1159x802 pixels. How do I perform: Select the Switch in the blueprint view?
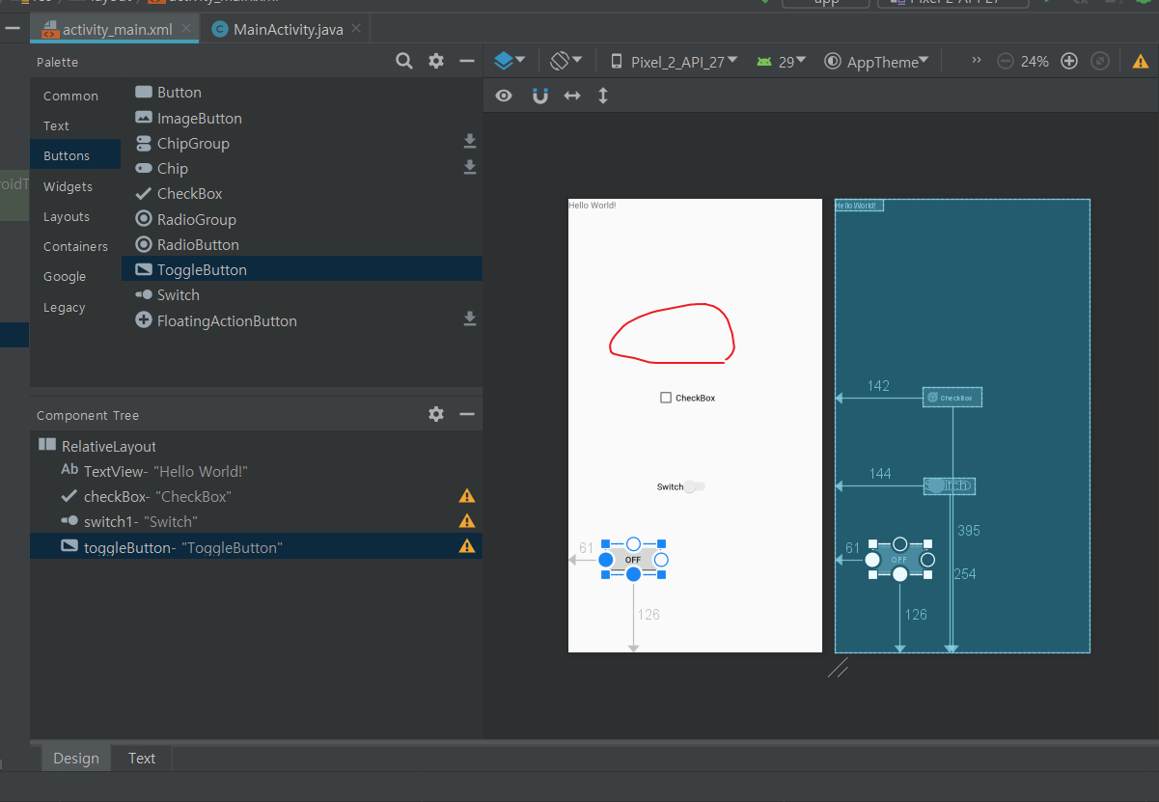point(950,485)
